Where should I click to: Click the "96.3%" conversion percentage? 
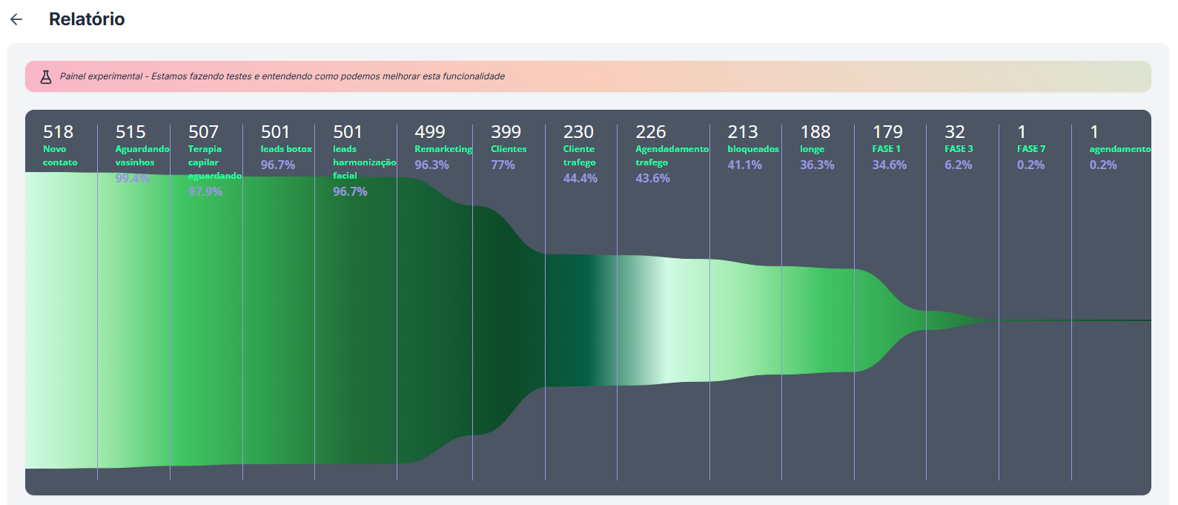click(x=432, y=165)
